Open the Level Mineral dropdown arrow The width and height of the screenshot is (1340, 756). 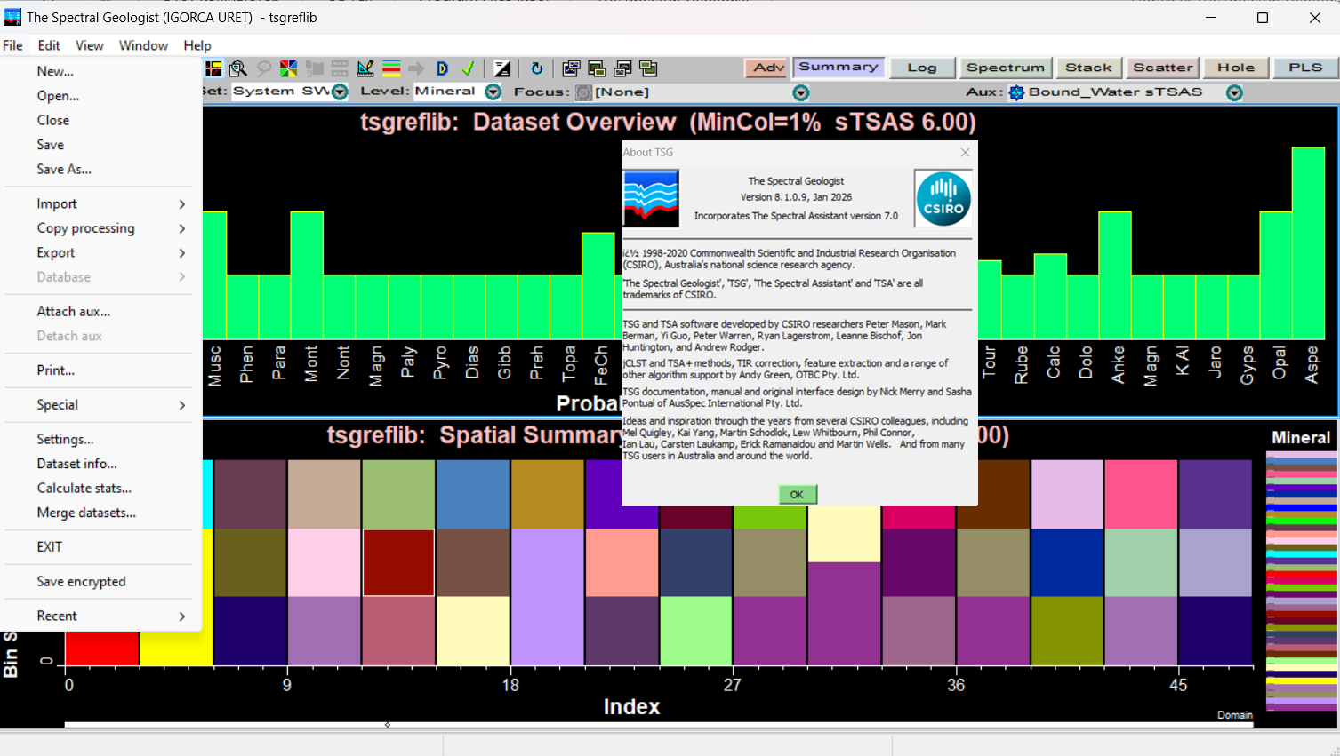[493, 92]
